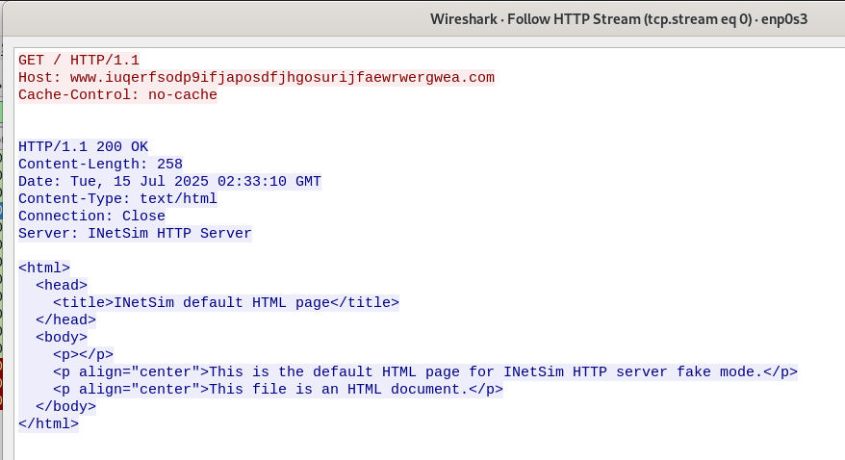Click the opening <body> tag line
Viewport: 845px width, 460px height.
point(62,337)
